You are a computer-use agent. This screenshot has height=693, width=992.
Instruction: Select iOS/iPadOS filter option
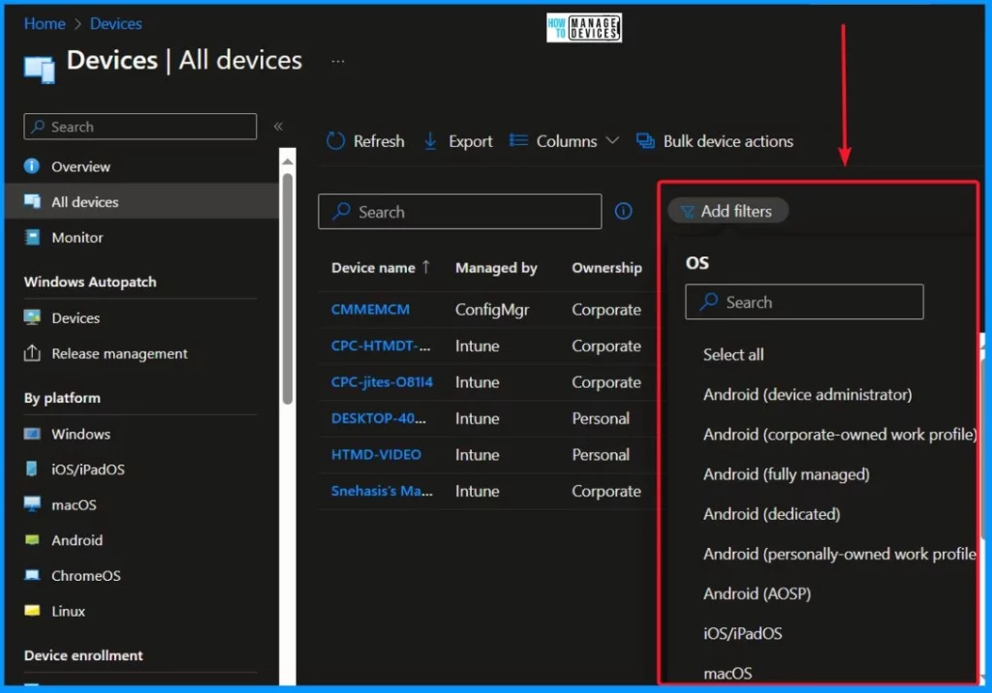click(743, 634)
